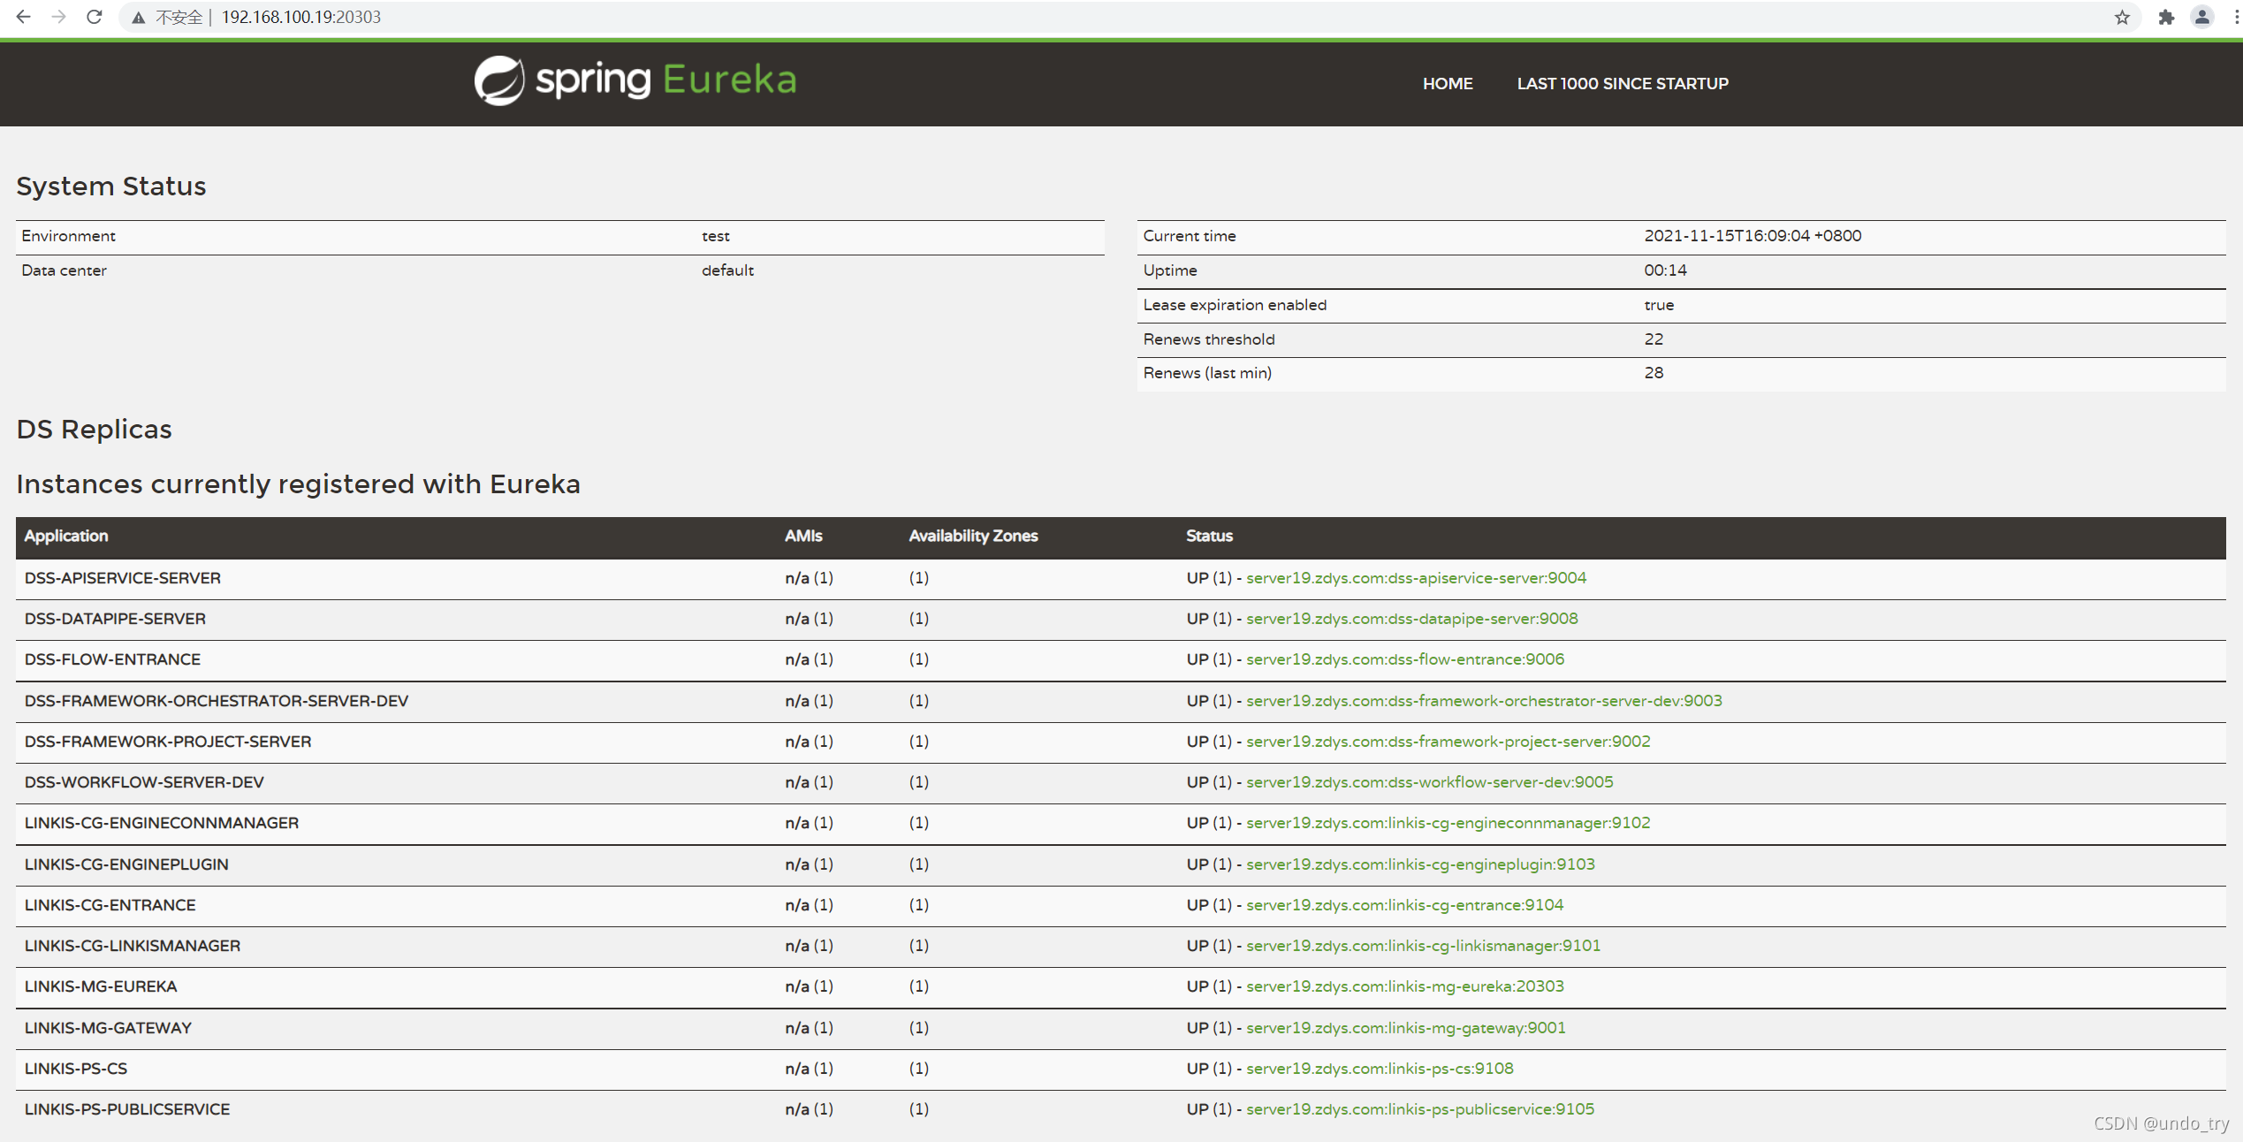
Task: Open linkis-mg-eureka:20303 instance link
Action: pos(1404,986)
